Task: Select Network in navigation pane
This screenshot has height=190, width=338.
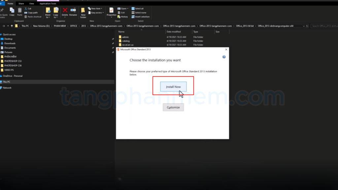Action: (7, 88)
